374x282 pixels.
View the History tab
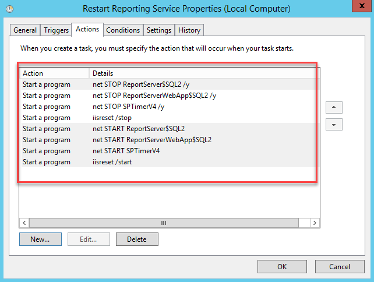point(189,30)
